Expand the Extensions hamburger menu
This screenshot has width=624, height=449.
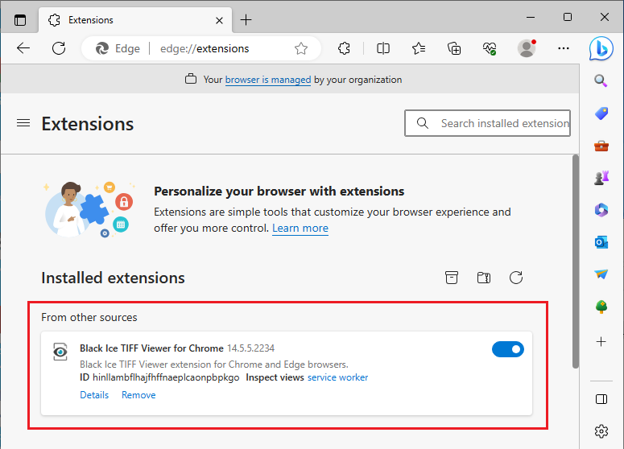pos(23,123)
